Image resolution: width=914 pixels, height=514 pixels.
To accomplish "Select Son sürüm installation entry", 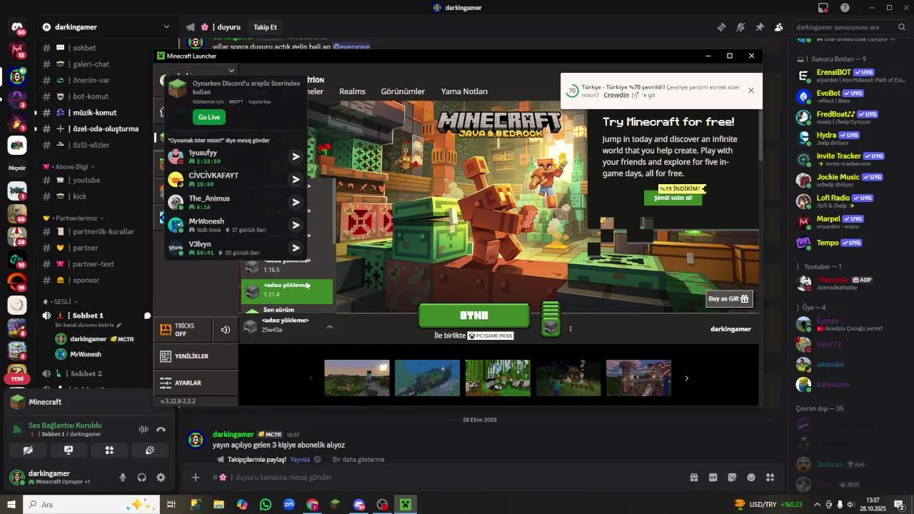I will click(287, 310).
